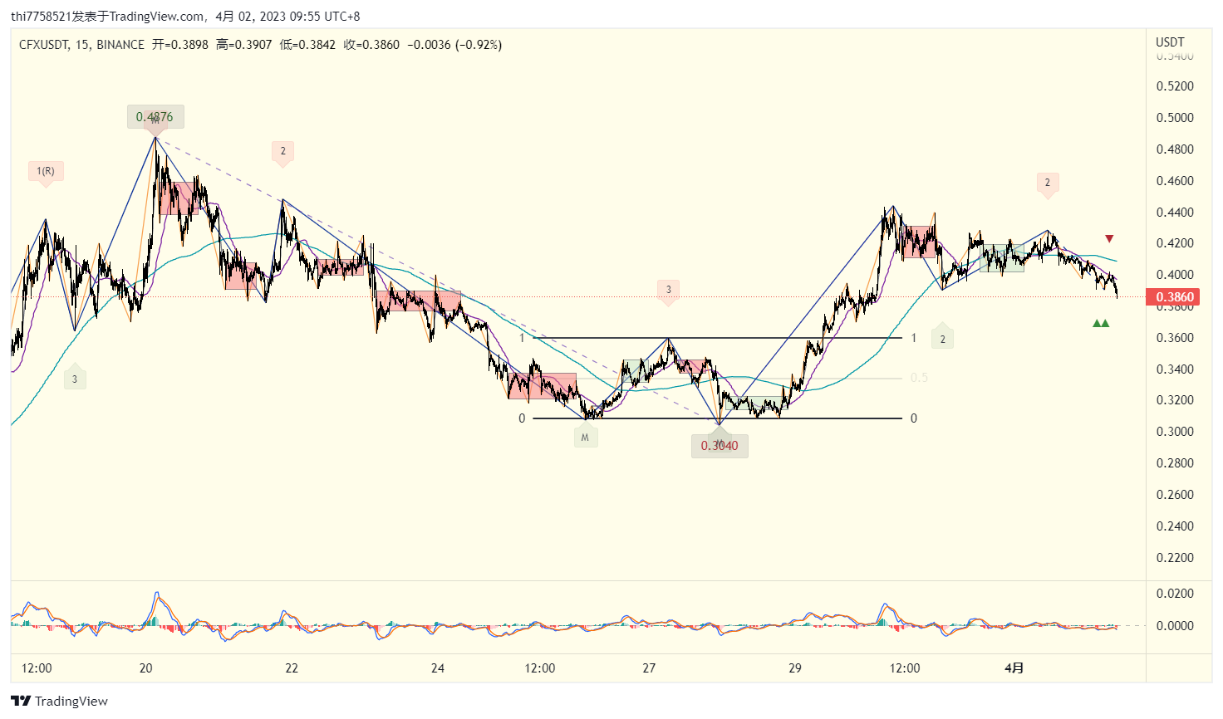Click the 0.3000 price axis label
This screenshot has width=1223, height=719.
[x=1175, y=432]
